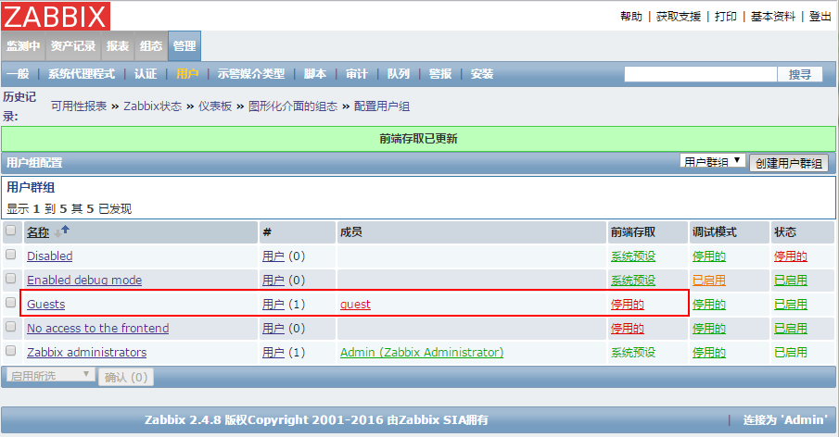Viewport: 839px width, 437px height.
Task: Sort by 名称 column arrow icon
Action: point(62,231)
